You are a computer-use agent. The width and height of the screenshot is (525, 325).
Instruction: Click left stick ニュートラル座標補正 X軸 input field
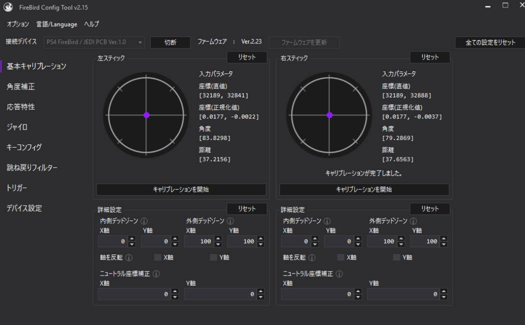132,294
